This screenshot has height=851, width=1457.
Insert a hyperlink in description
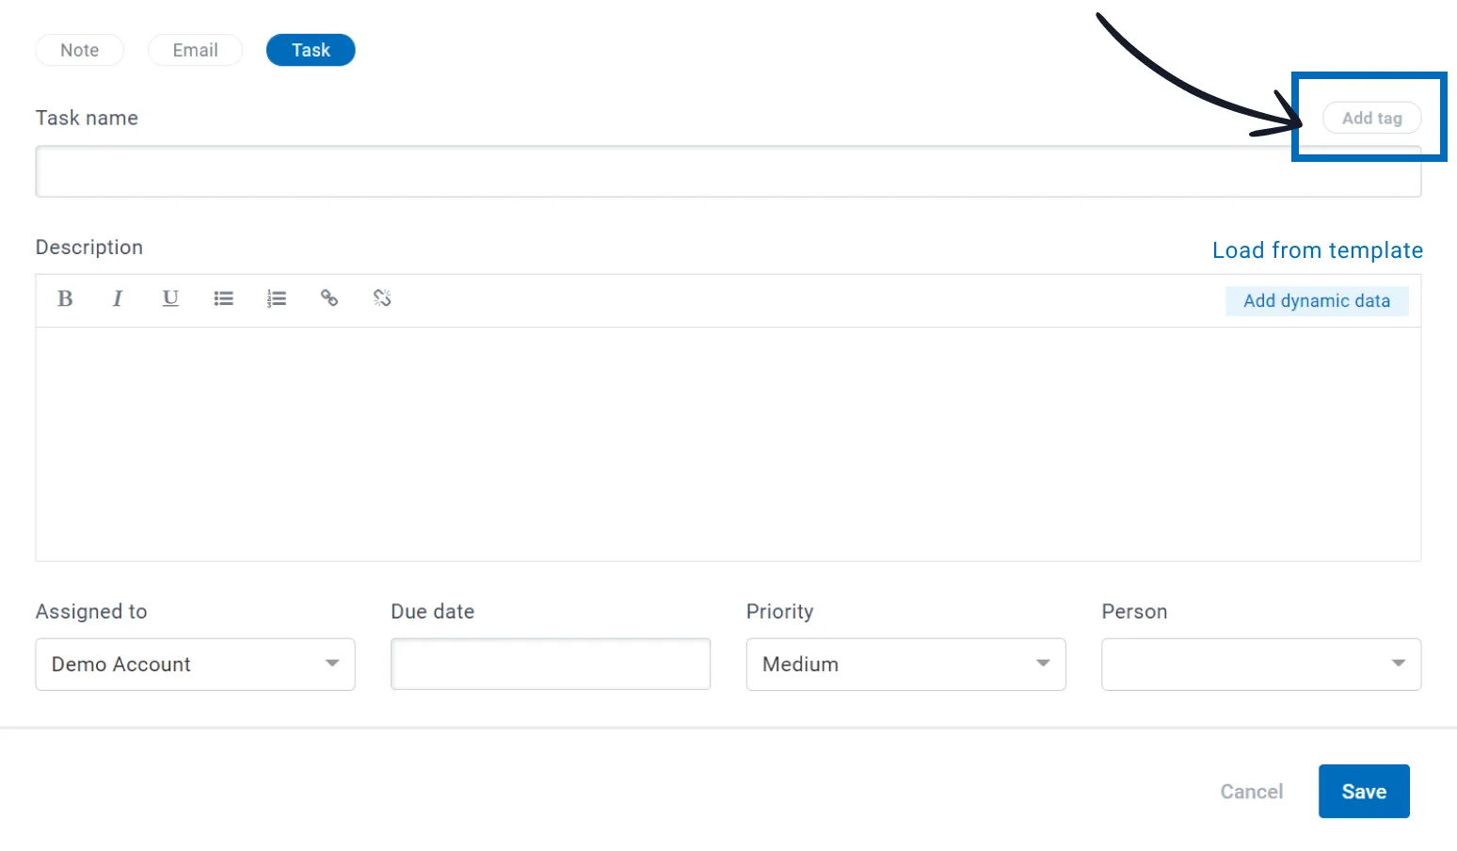pyautogui.click(x=328, y=298)
